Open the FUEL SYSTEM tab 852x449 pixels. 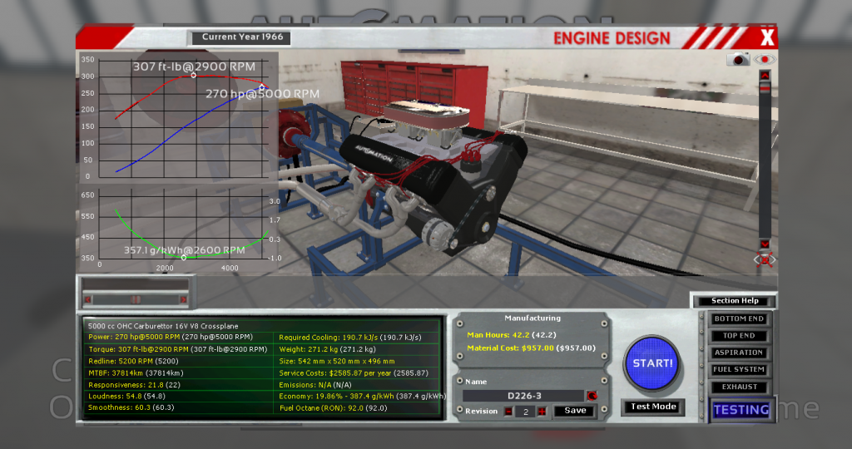739,369
